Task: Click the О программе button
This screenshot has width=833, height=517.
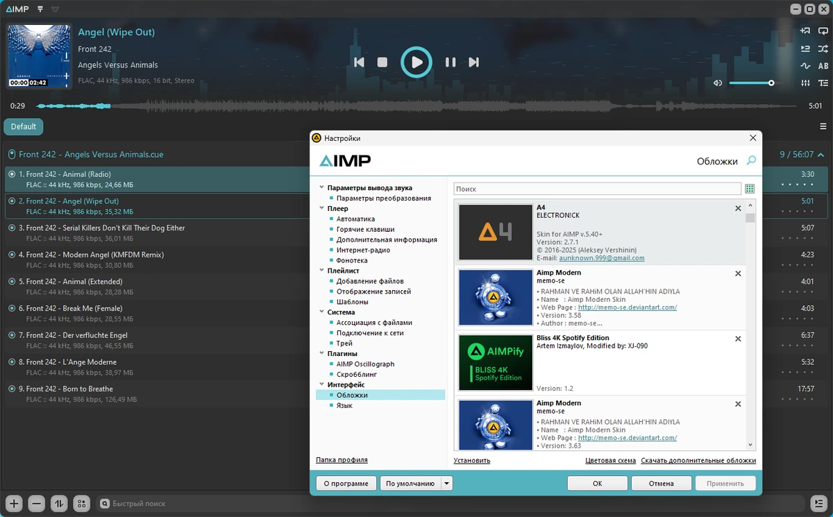Action: (346, 483)
